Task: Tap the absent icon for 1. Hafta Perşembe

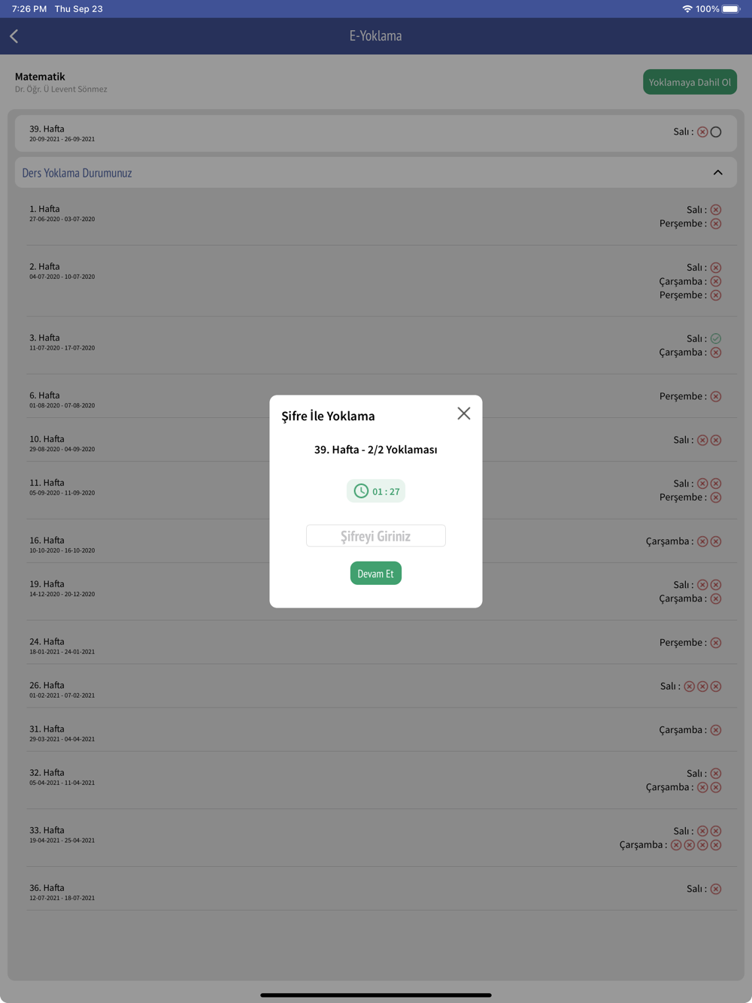Action: (716, 224)
